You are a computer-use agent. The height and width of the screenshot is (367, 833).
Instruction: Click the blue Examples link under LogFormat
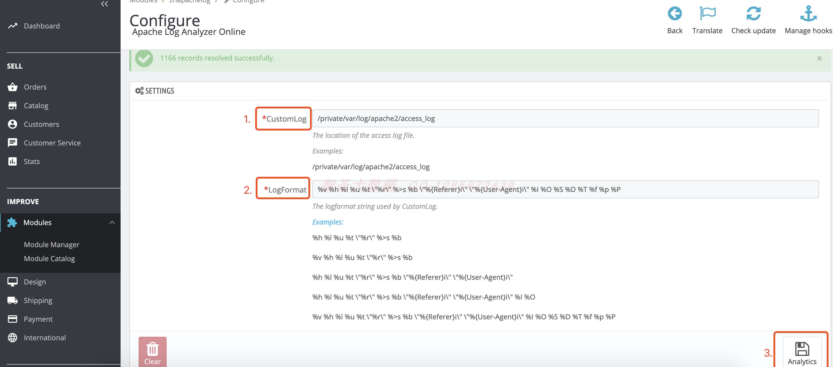[328, 222]
